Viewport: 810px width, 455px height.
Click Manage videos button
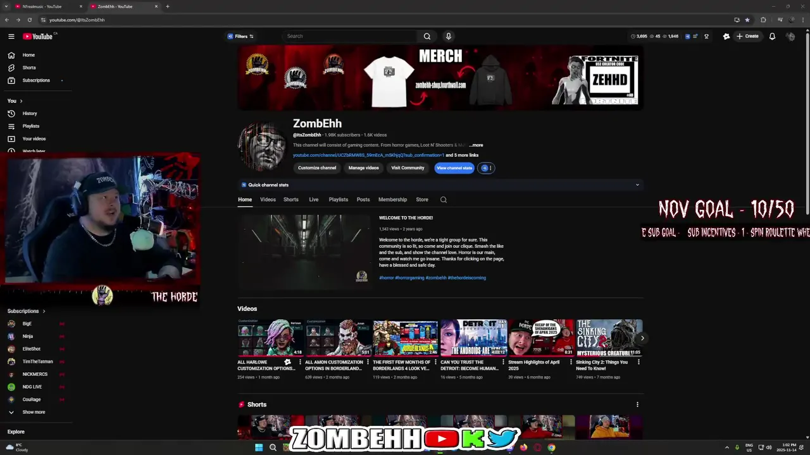pos(363,168)
